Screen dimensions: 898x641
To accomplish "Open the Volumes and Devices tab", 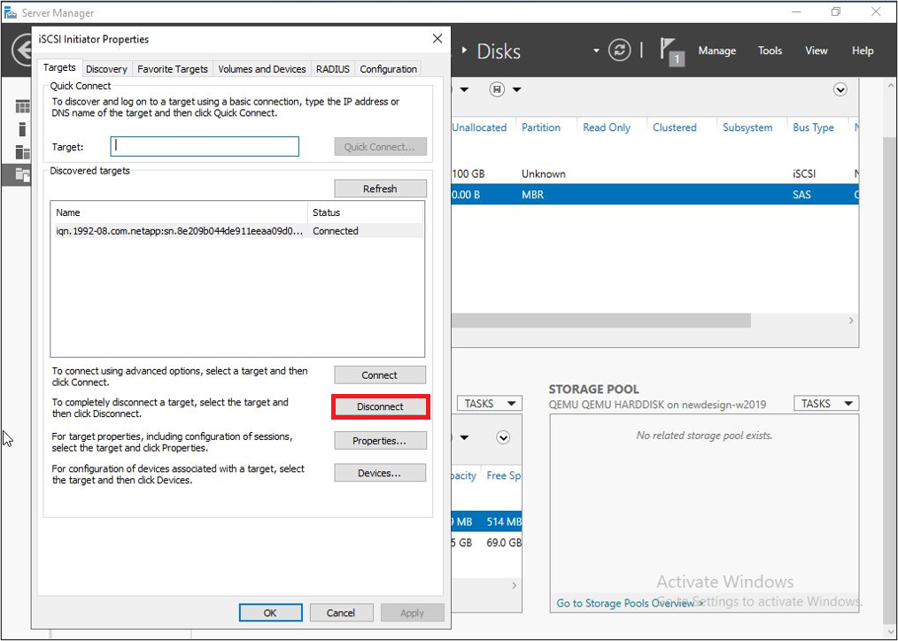I will coord(261,69).
